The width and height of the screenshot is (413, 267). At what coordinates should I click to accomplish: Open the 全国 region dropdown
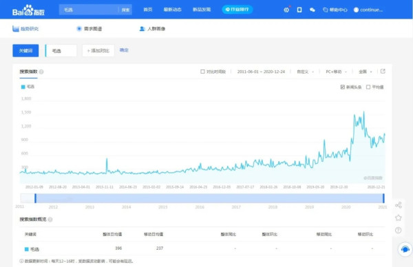coord(366,72)
